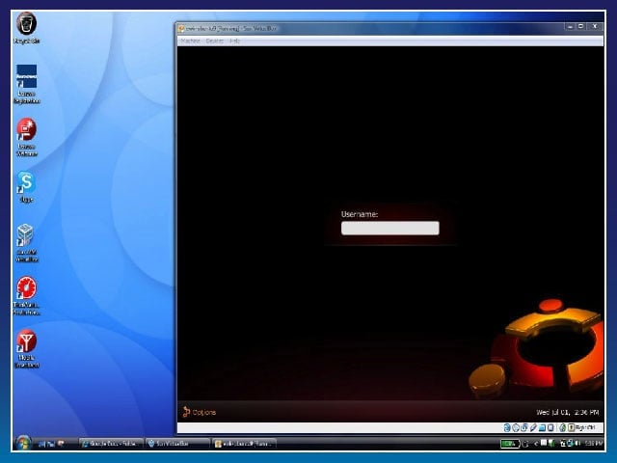Click the green battery indicator in tray
The height and width of the screenshot is (463, 617).
[x=510, y=444]
